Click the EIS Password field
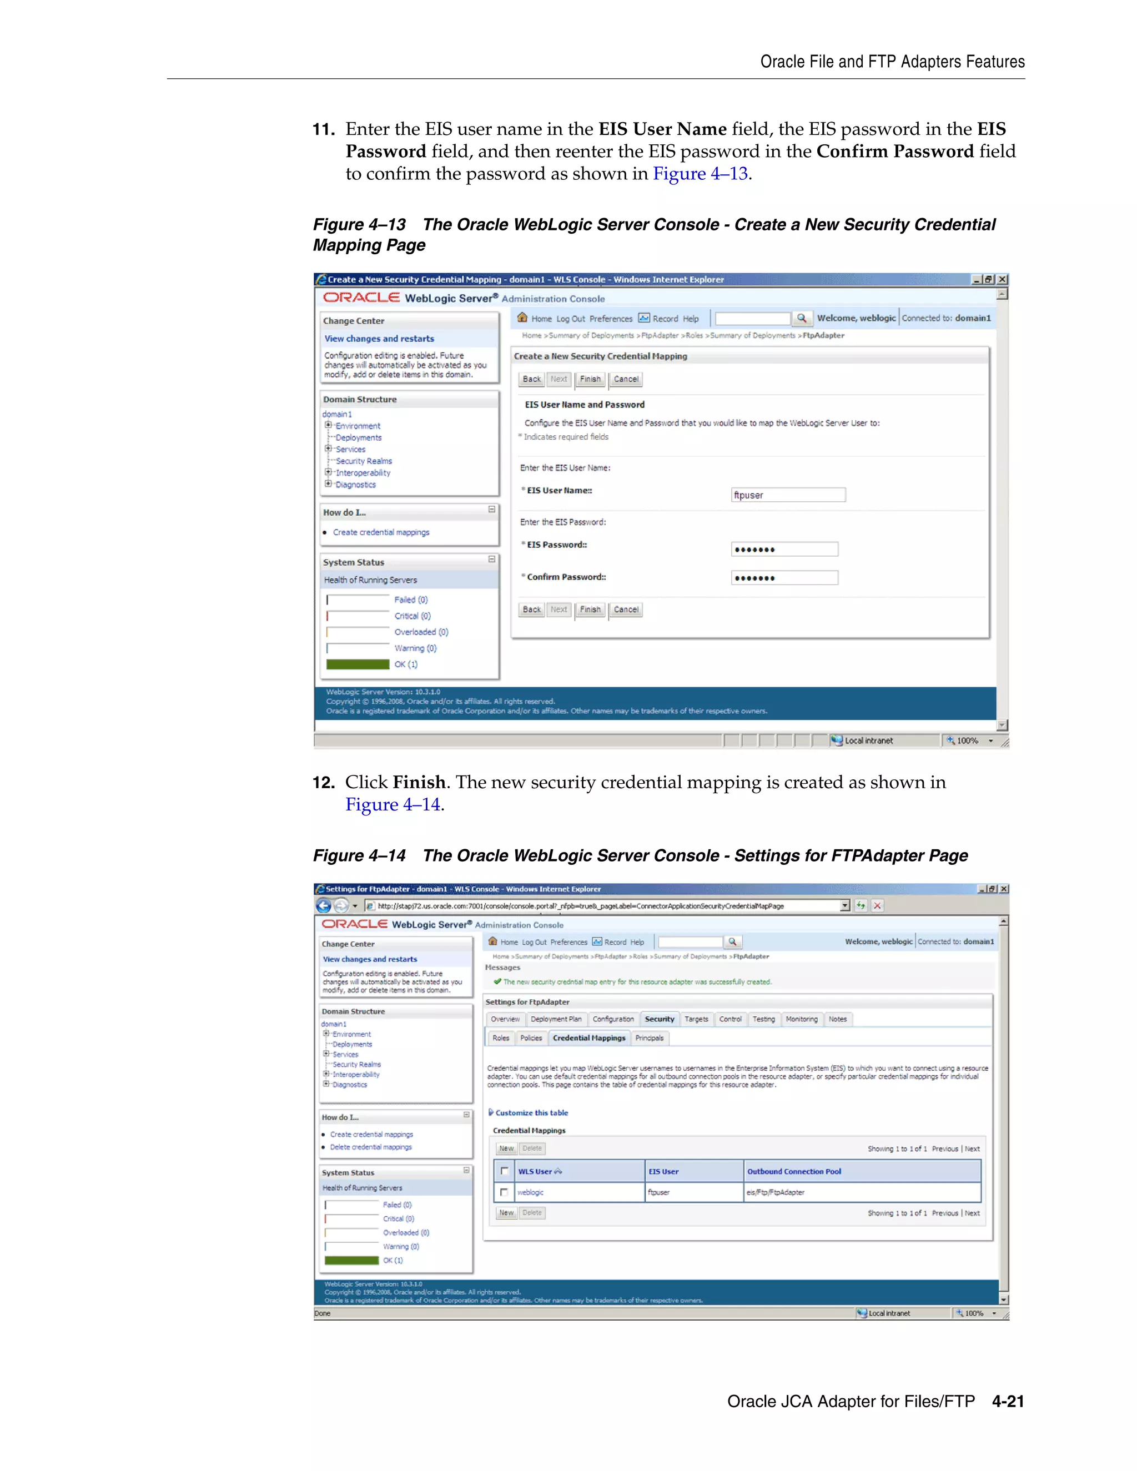The height and width of the screenshot is (1471, 1137). (784, 550)
